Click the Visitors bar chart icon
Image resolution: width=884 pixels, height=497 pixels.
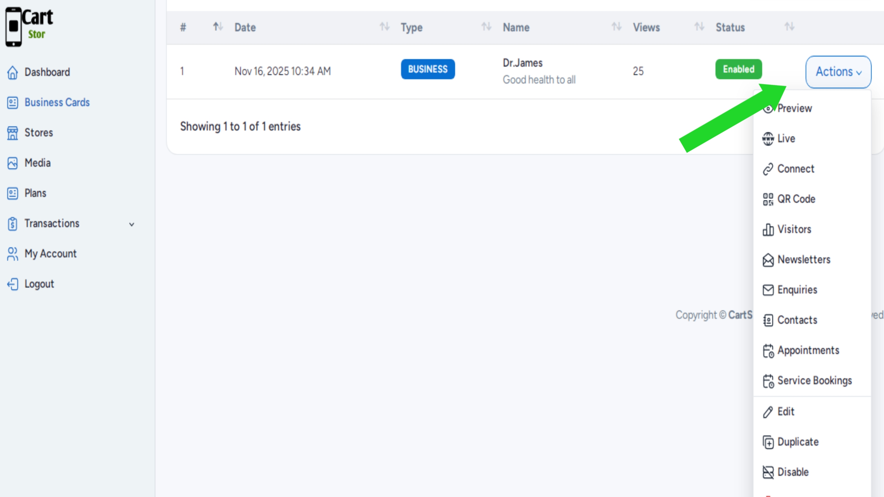point(768,230)
